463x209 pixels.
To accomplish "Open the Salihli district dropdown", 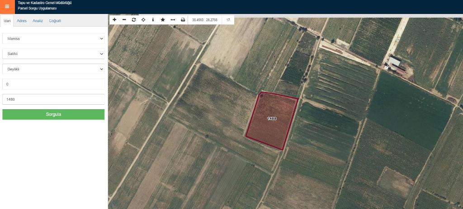I will (53, 54).
